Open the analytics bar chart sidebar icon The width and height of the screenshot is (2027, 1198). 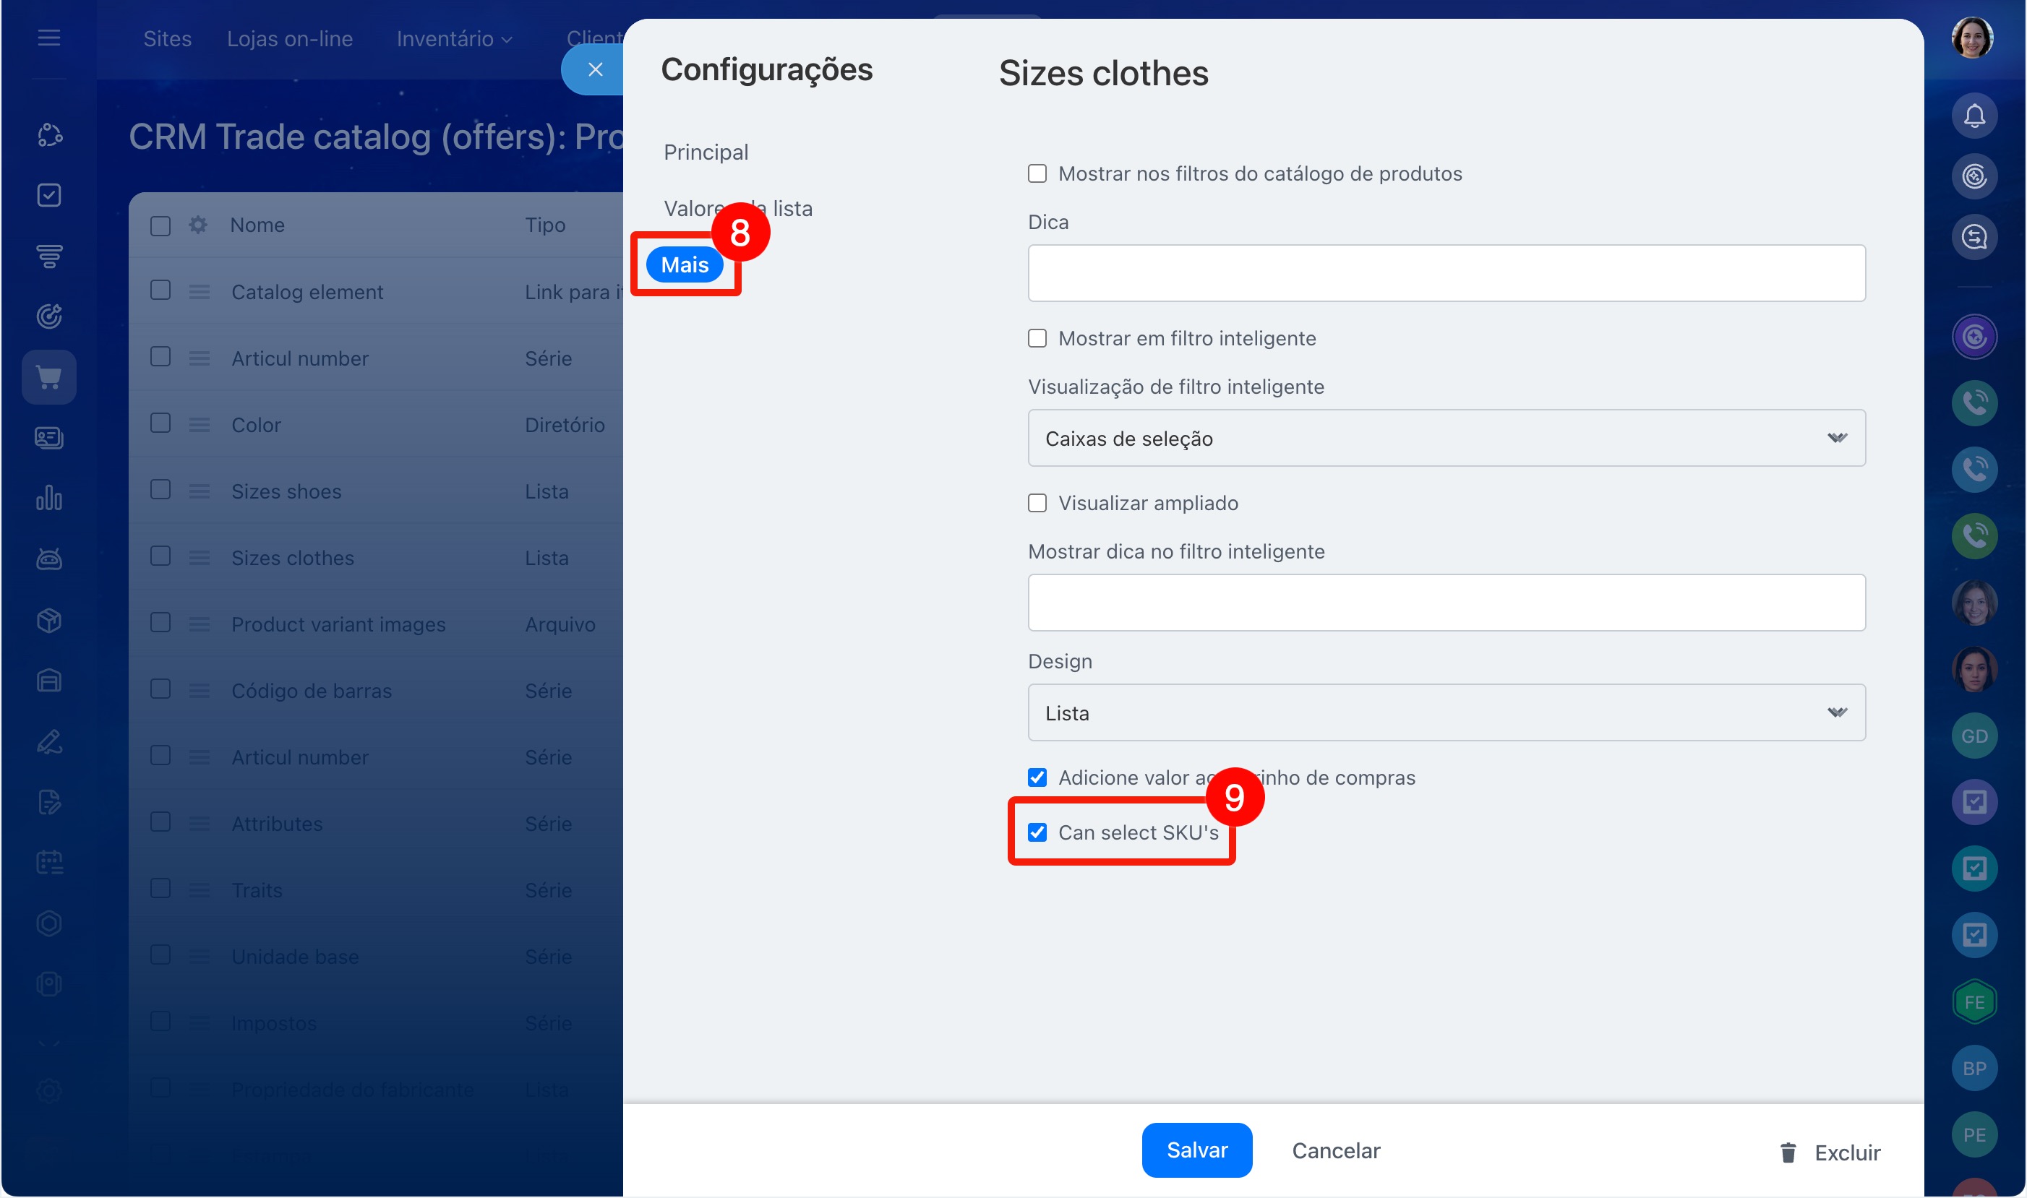pyautogui.click(x=49, y=498)
